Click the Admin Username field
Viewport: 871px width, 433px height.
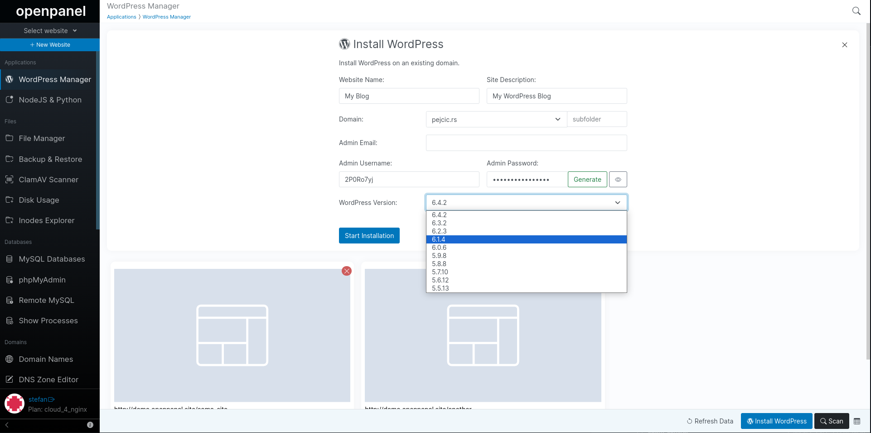pos(409,180)
